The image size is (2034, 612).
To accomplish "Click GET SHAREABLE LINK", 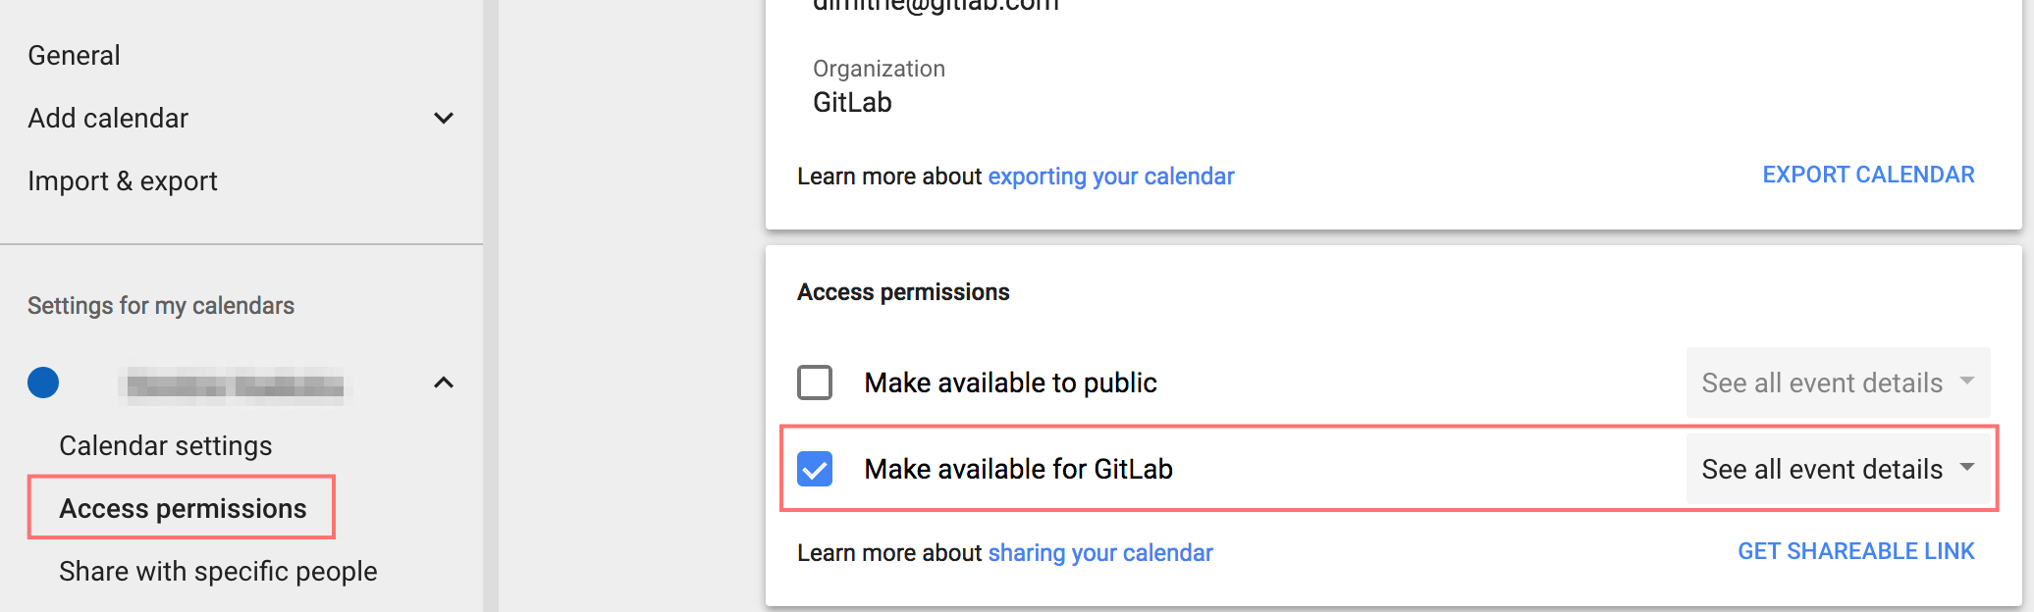I will coord(1854,551).
